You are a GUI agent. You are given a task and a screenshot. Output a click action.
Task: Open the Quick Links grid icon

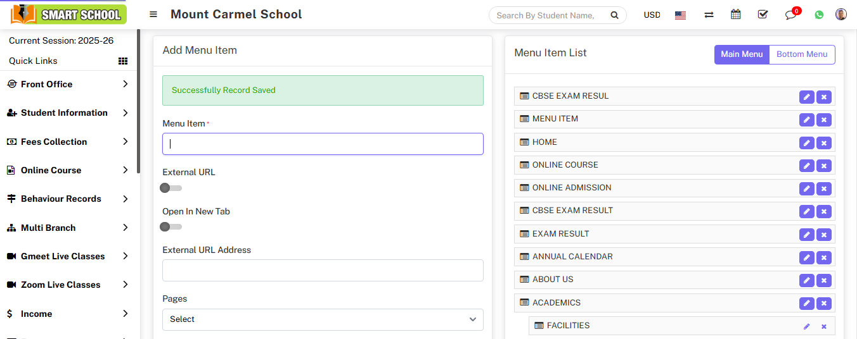[x=123, y=61]
